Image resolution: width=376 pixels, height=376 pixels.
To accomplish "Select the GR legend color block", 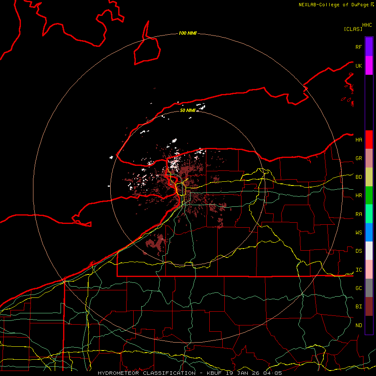I will click(369, 158).
